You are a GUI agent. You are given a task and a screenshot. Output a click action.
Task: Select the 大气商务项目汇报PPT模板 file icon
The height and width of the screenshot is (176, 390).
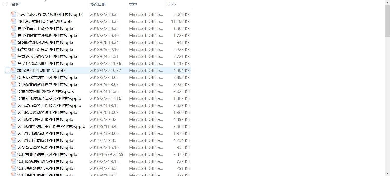click(x=14, y=119)
